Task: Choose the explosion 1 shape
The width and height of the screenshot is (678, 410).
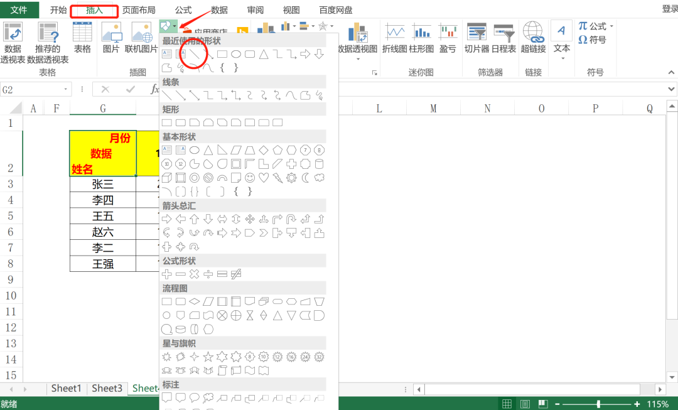Action: (167, 357)
